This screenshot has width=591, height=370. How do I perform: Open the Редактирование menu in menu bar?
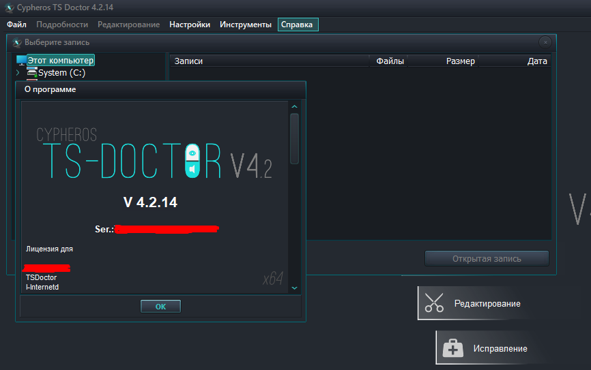tap(128, 25)
